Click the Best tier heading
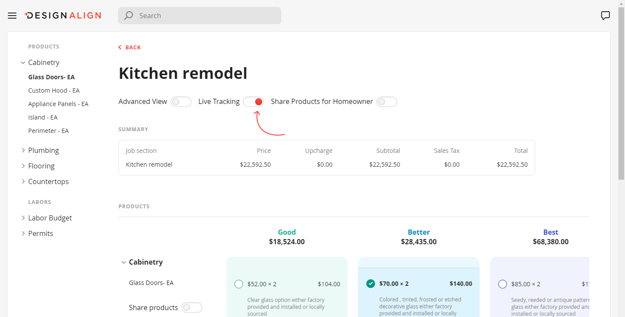 551,232
